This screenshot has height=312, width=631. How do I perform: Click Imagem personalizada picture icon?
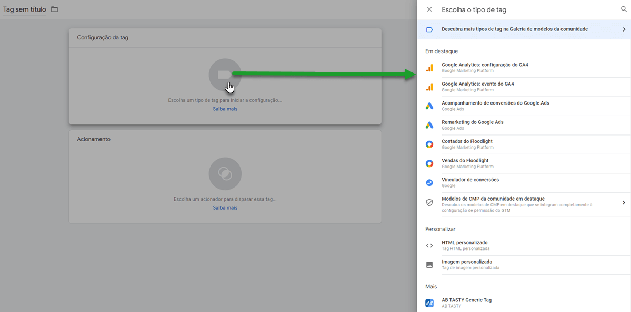click(429, 265)
